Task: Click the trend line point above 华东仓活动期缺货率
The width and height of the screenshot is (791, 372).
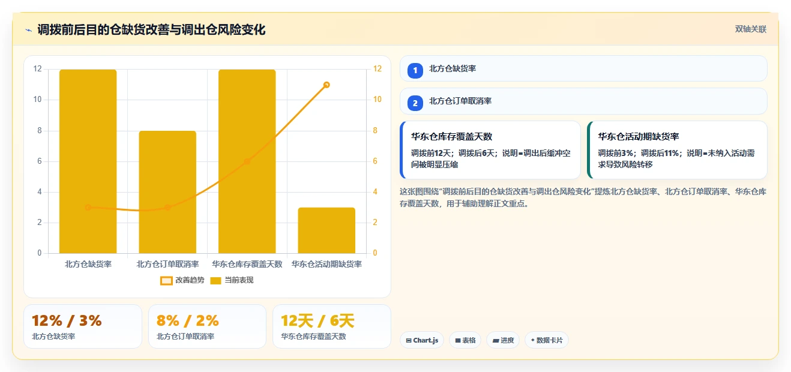Action: point(326,85)
